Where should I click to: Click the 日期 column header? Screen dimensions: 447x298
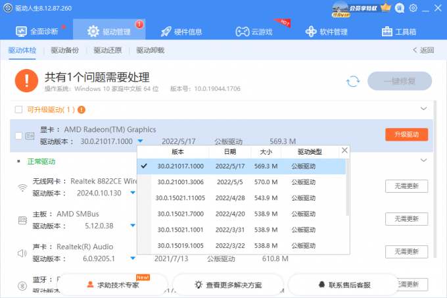pyautogui.click(x=230, y=152)
